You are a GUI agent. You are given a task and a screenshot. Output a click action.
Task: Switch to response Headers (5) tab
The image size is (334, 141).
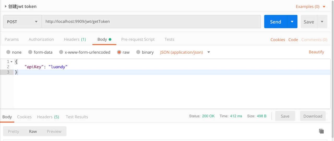(48, 117)
